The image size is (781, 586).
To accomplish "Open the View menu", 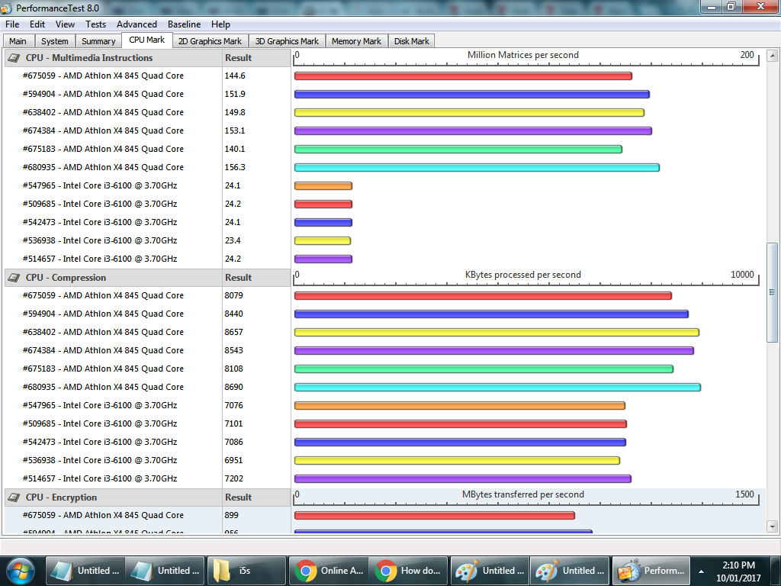I will [66, 24].
